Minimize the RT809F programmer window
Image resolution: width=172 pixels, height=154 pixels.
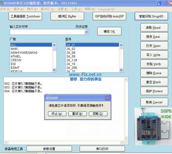coord(159,3)
